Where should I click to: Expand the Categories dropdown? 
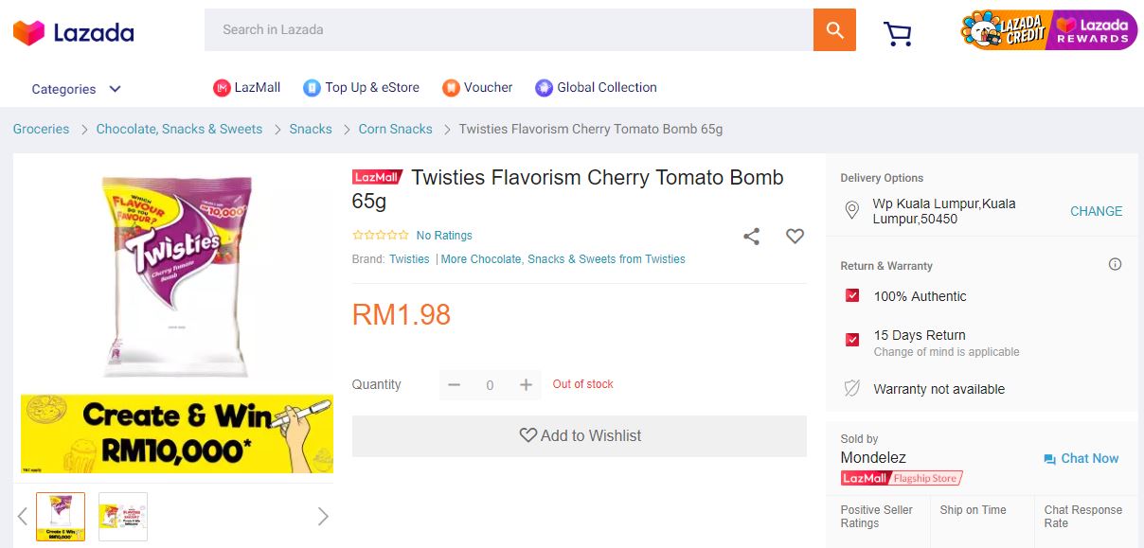pos(77,89)
